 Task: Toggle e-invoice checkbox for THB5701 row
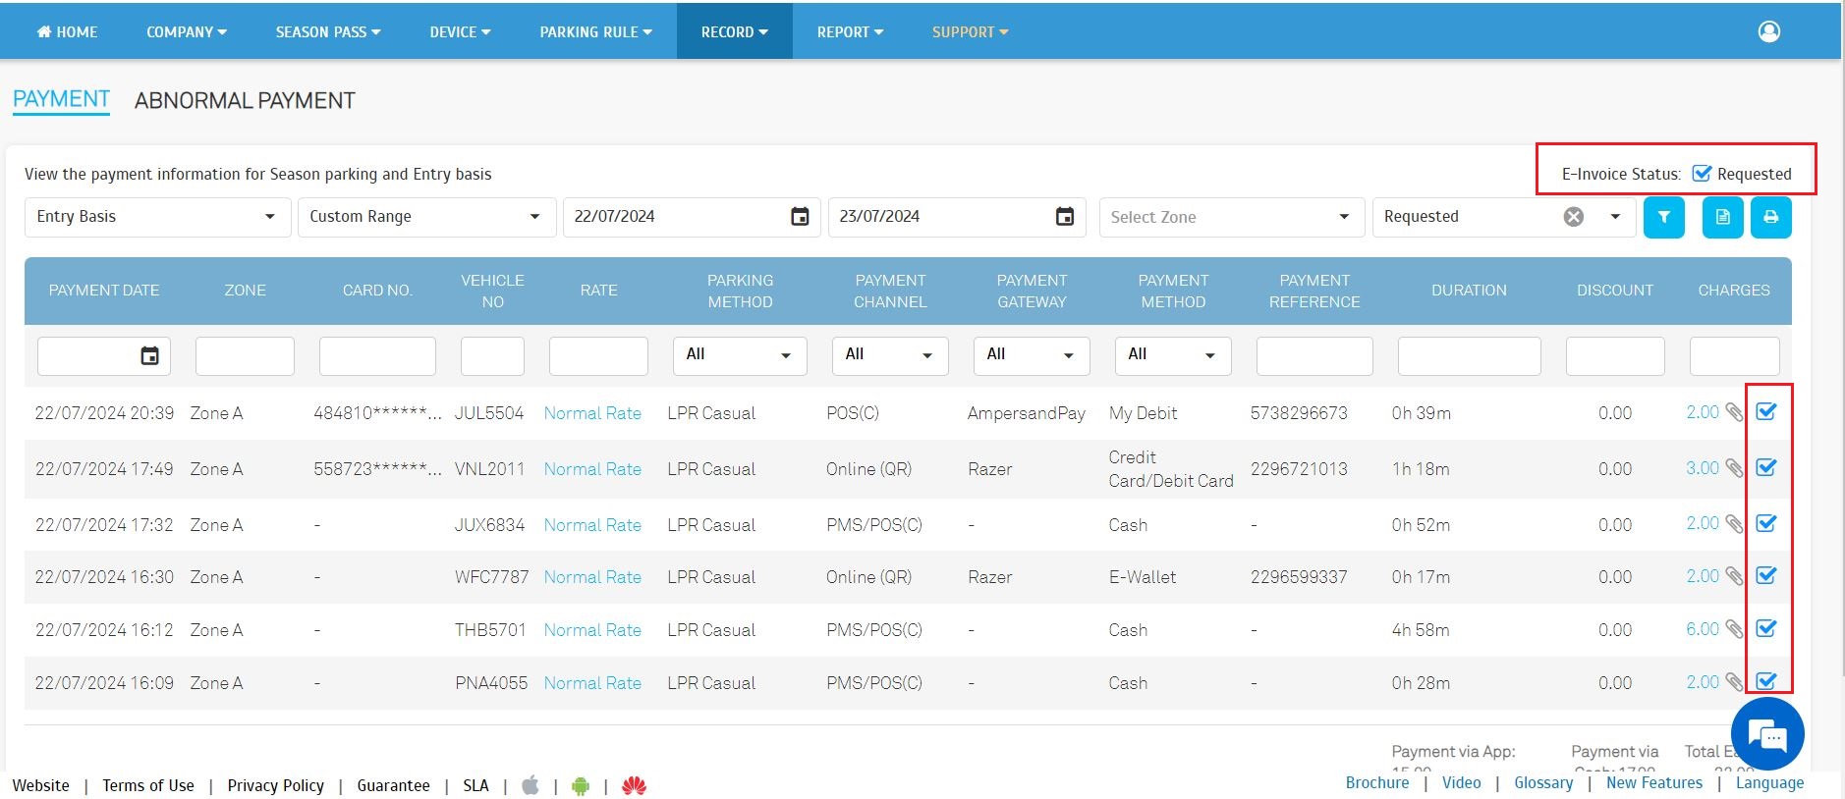1766,628
